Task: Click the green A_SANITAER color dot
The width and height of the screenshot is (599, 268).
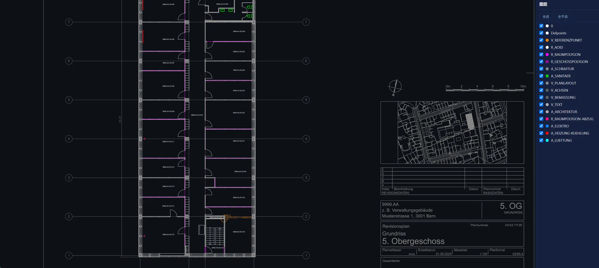Action: coord(547,76)
